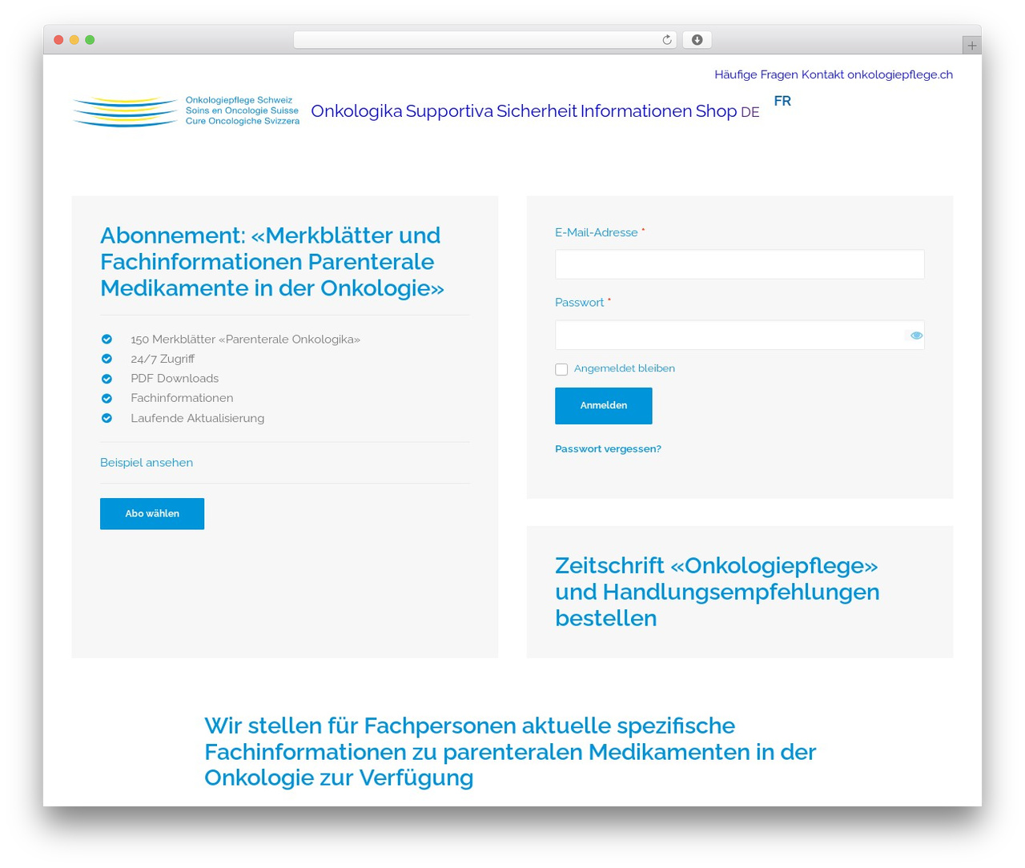Open the Kontakt link

click(822, 74)
